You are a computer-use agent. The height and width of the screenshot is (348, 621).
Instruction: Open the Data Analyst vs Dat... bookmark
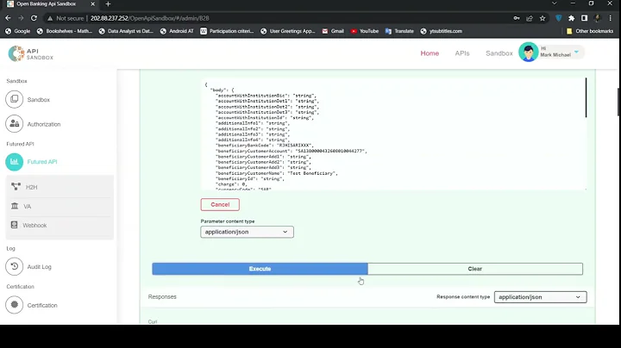tap(126, 31)
